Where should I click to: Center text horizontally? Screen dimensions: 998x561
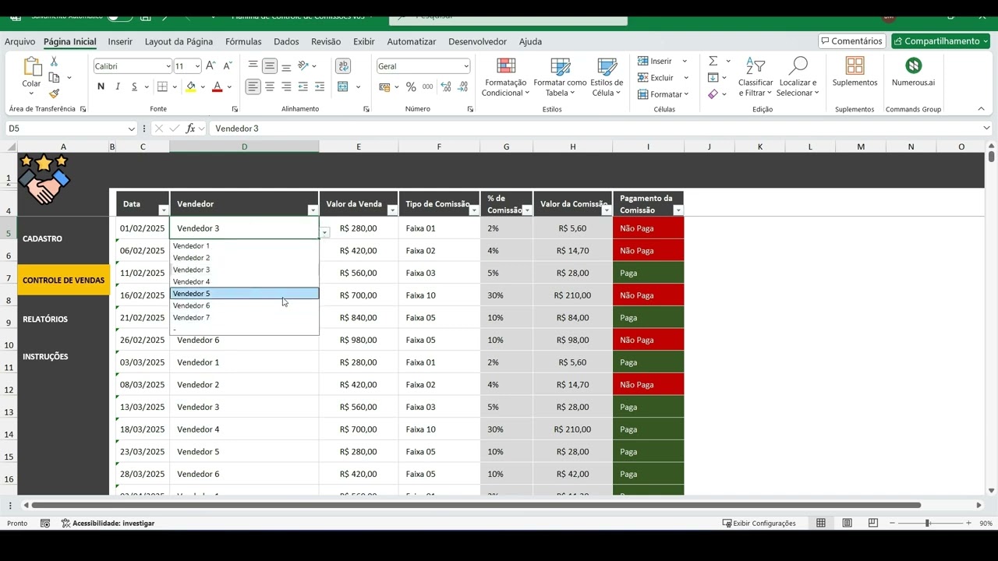click(270, 86)
